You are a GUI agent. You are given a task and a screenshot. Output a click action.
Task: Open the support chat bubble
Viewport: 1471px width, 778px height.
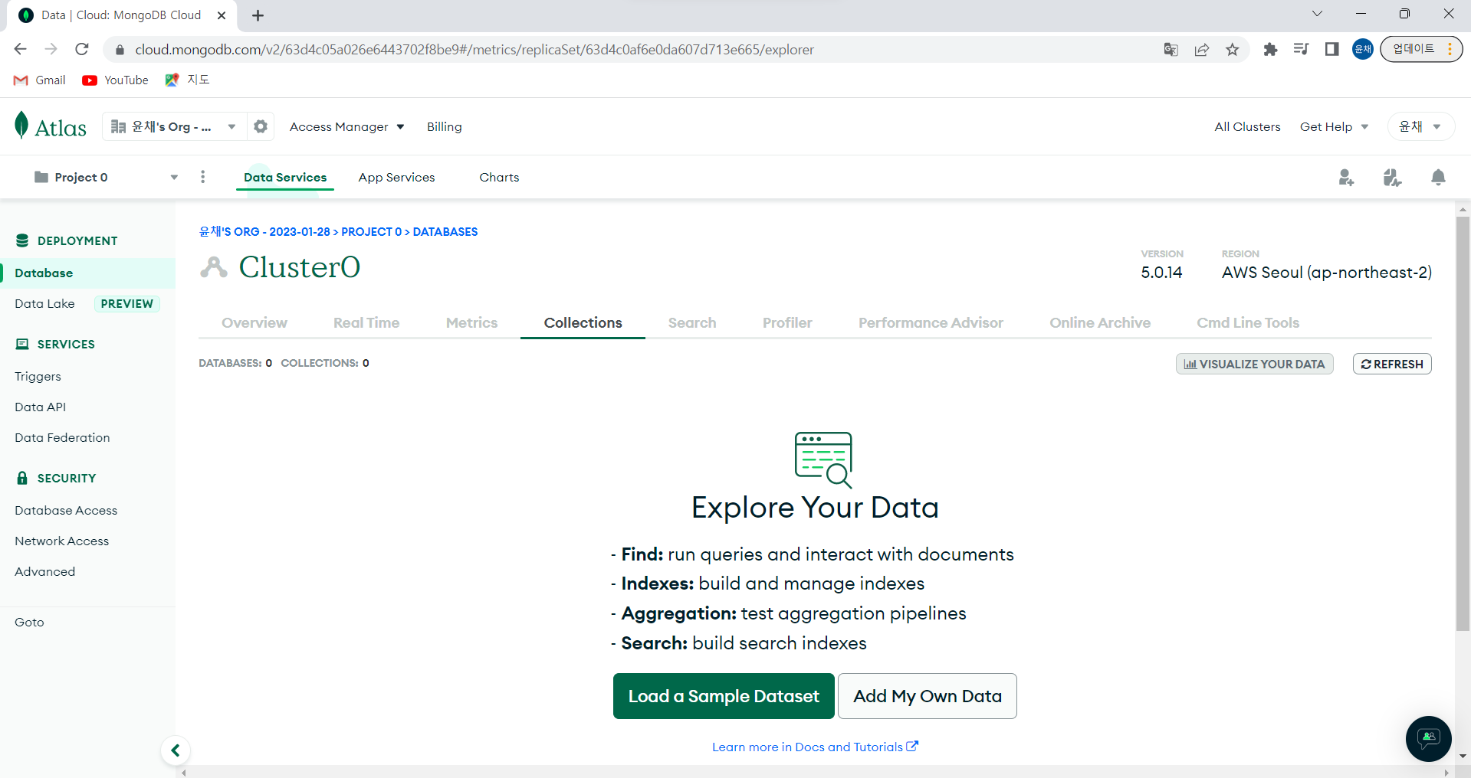(x=1428, y=739)
